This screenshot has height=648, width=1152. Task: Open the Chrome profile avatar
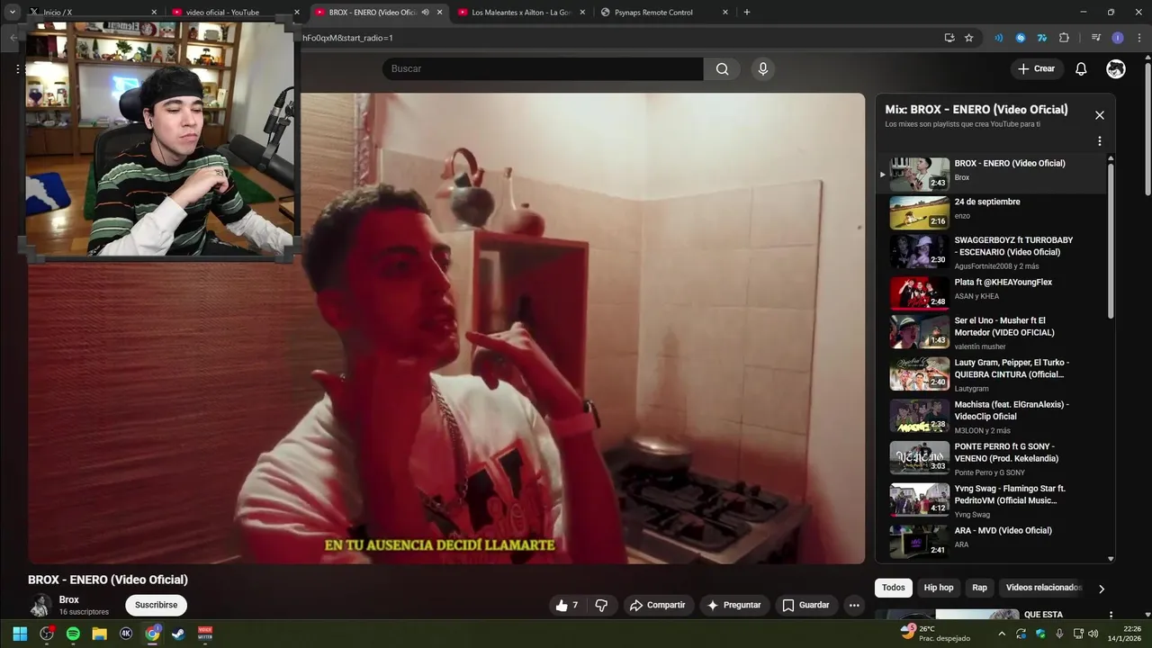pyautogui.click(x=1118, y=38)
